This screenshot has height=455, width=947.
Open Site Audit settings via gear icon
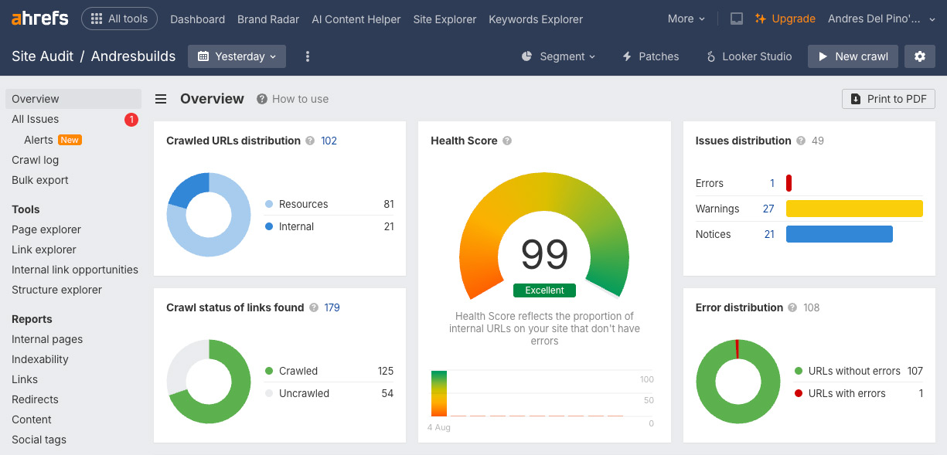[x=919, y=56]
